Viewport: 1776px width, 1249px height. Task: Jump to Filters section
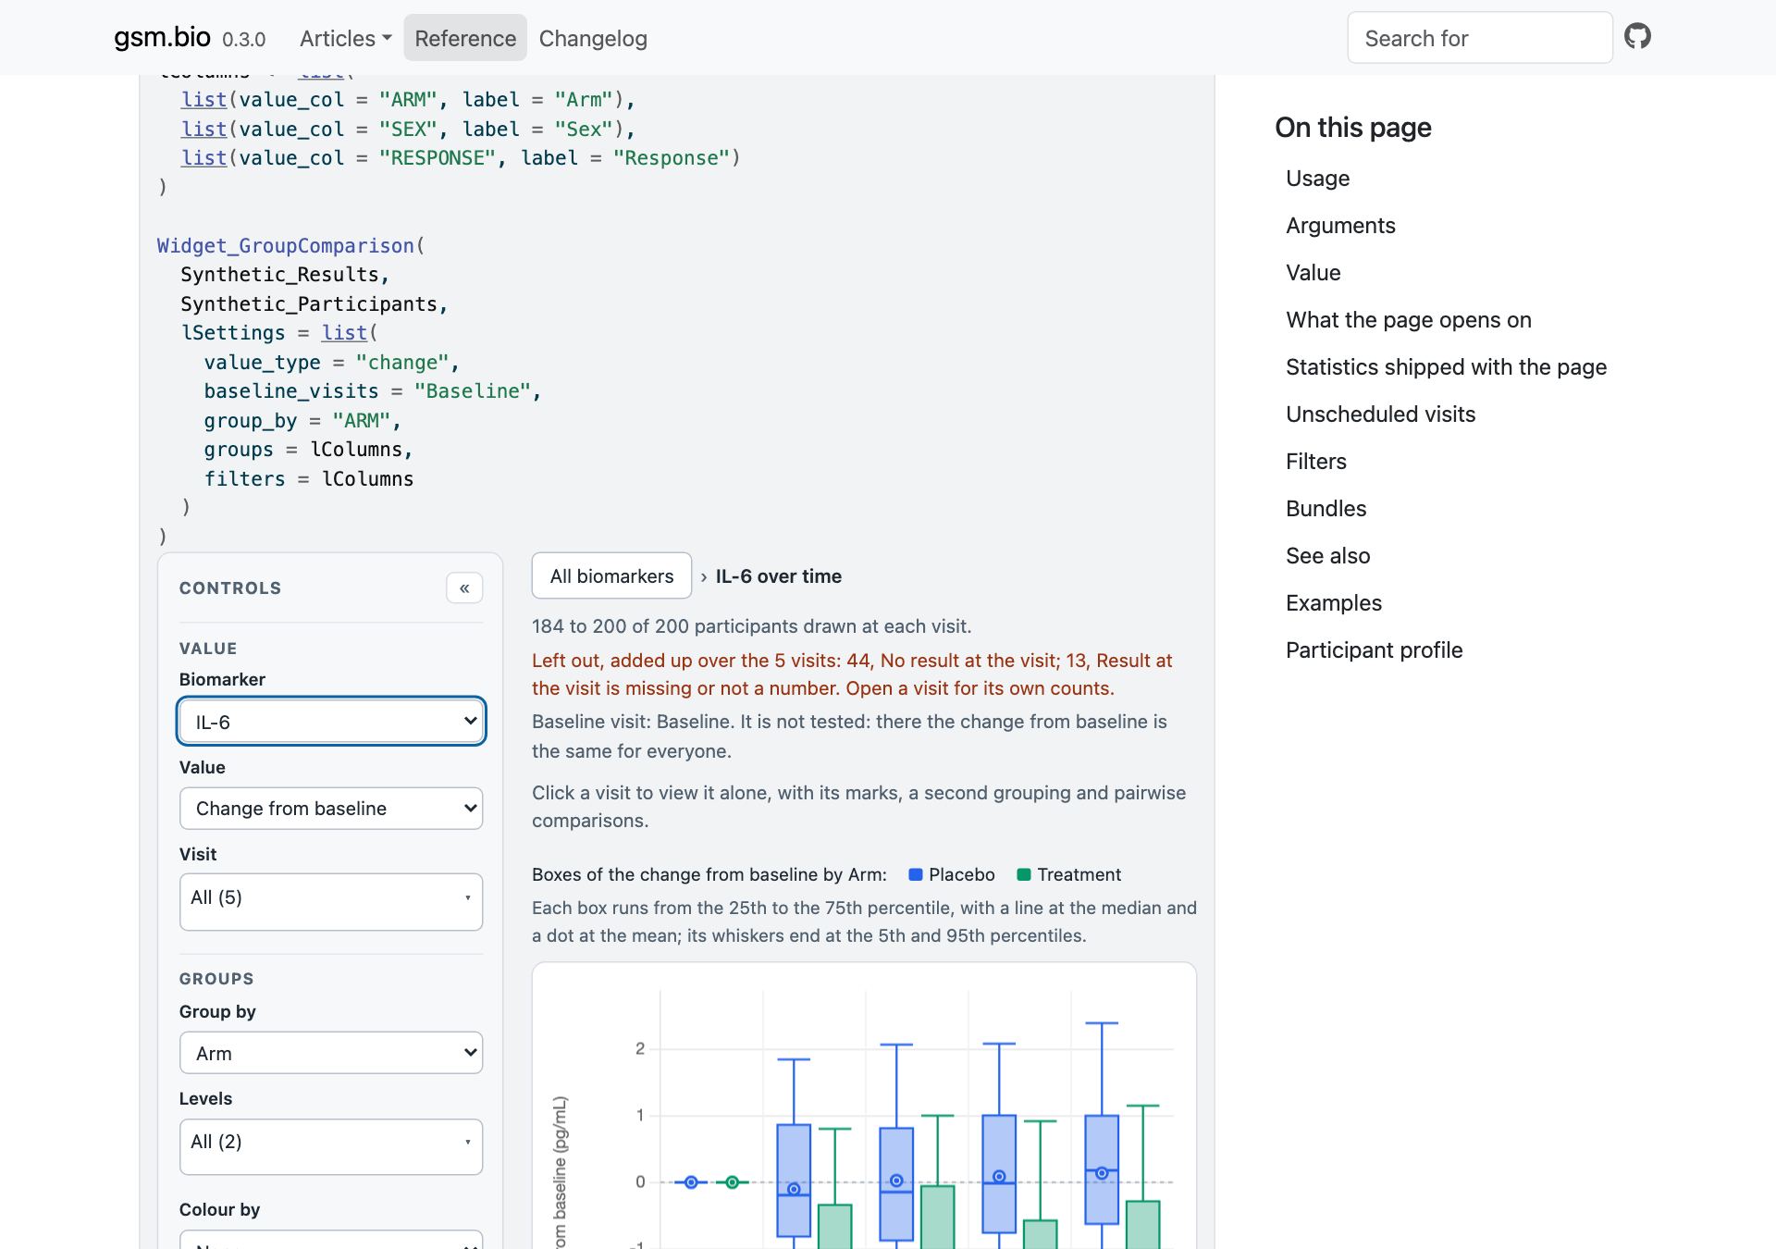click(1315, 462)
